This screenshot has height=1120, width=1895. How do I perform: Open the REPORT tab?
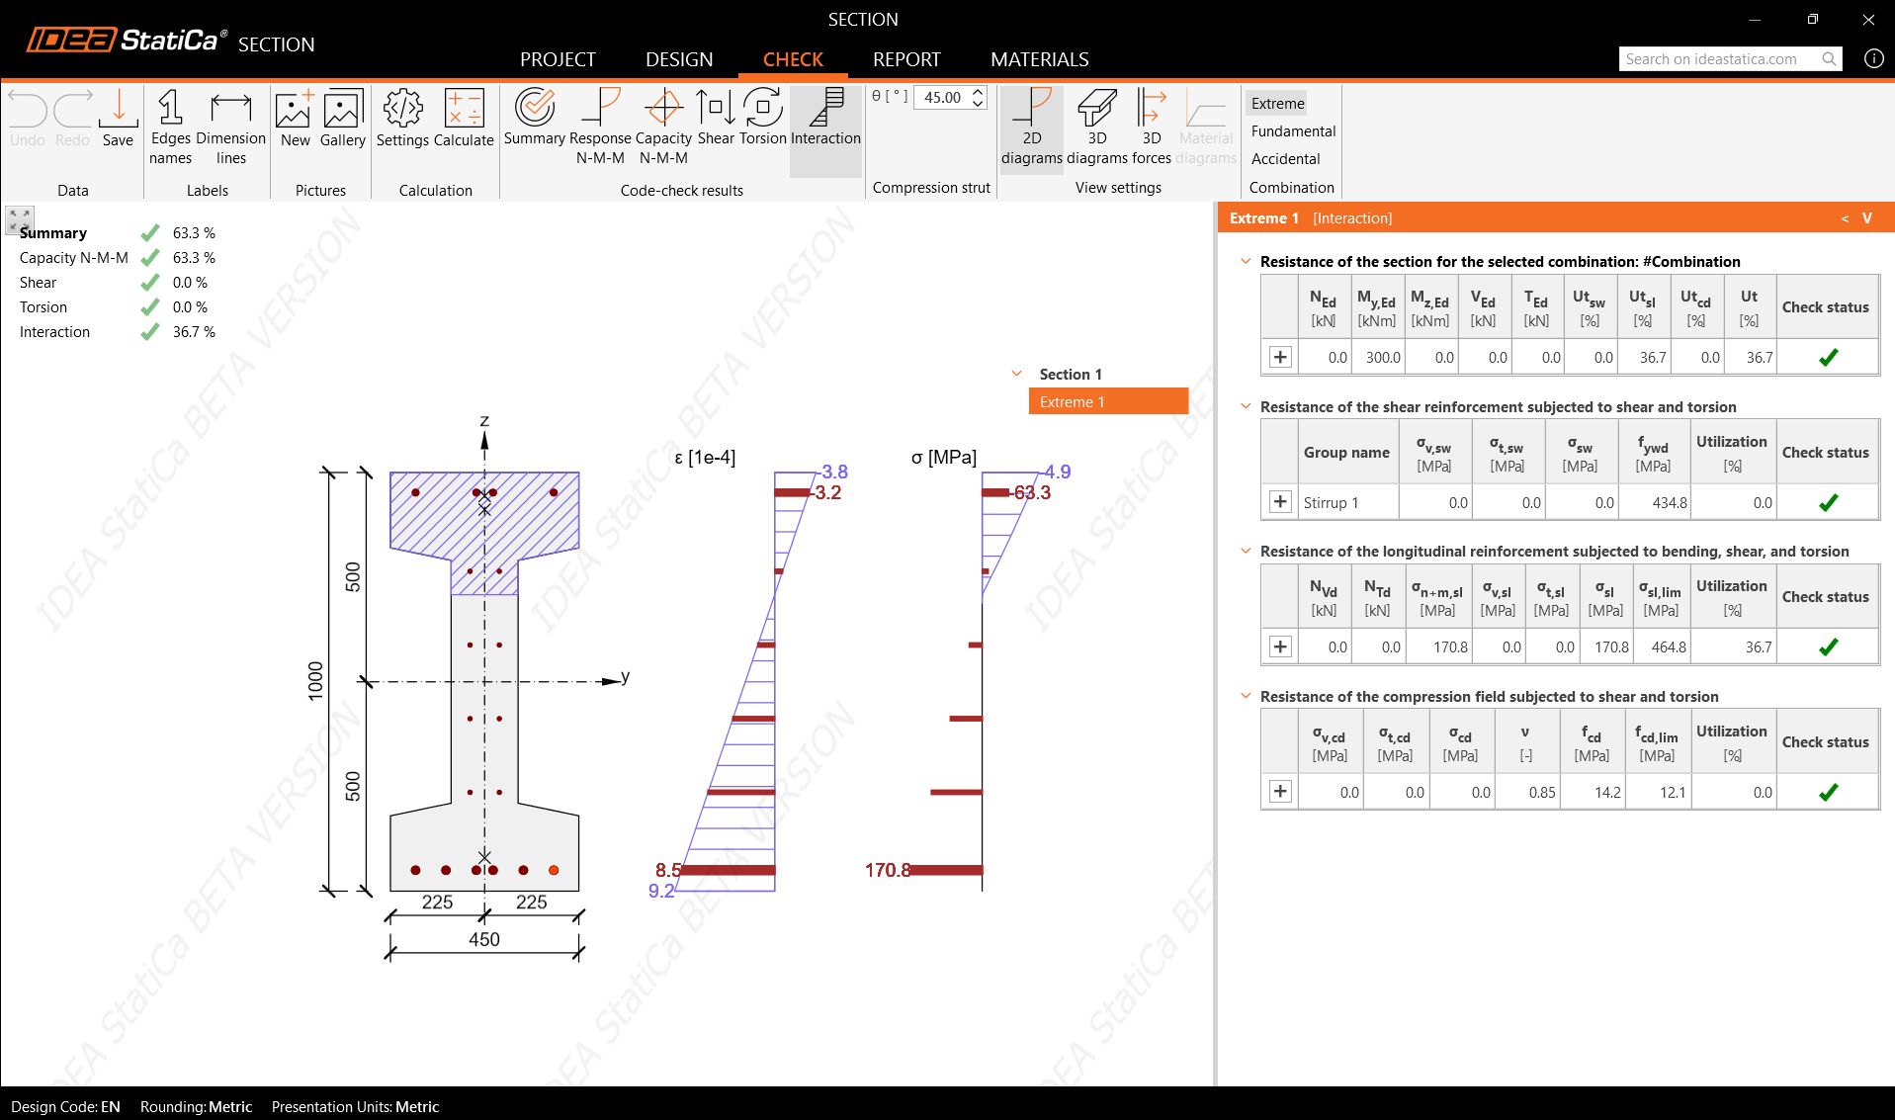click(x=906, y=59)
